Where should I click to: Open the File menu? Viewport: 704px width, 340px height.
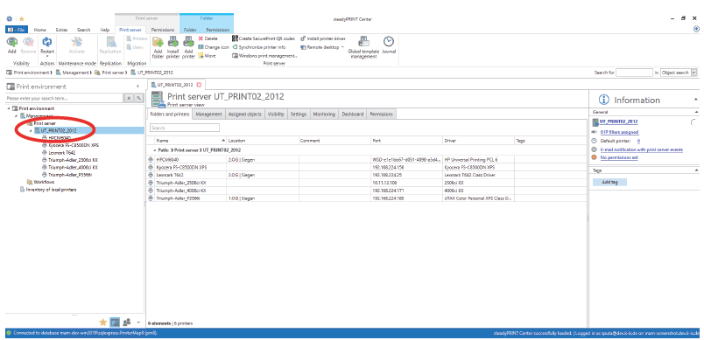point(17,30)
